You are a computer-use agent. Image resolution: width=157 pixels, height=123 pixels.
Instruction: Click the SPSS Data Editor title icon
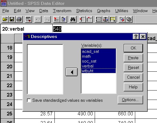[x=4, y=3]
